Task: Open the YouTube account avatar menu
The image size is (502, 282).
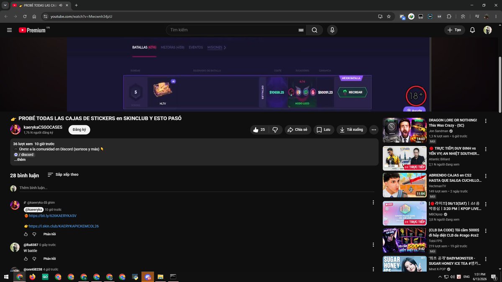Action: 487,30
